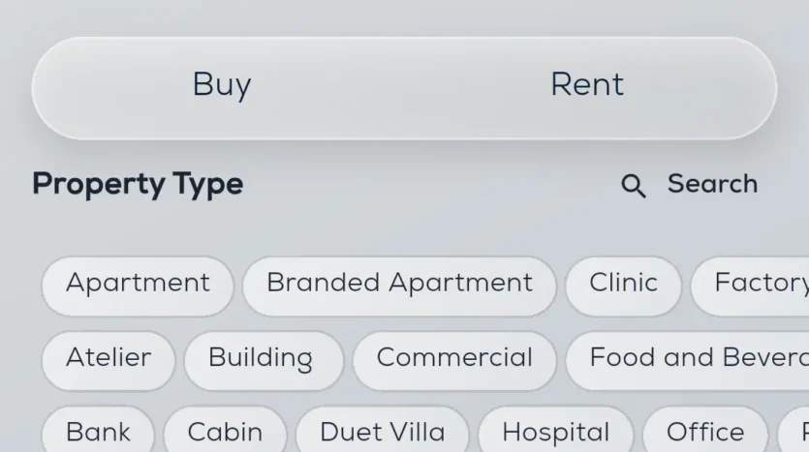Toggle the Building chip

coord(261,358)
